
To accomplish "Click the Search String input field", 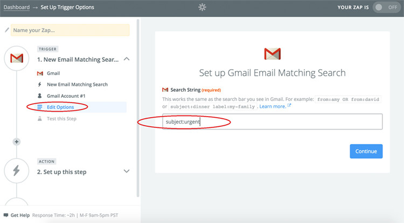I will (272, 122).
